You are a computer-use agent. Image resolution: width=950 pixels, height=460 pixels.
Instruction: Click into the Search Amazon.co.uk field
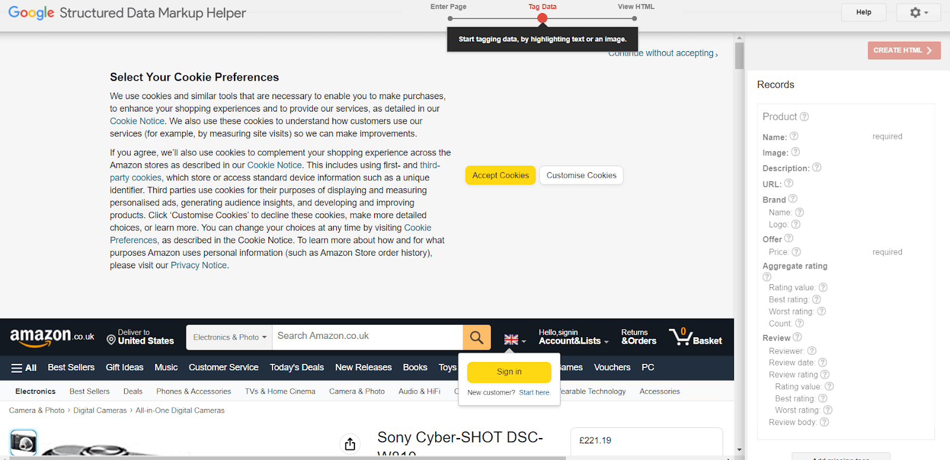367,337
